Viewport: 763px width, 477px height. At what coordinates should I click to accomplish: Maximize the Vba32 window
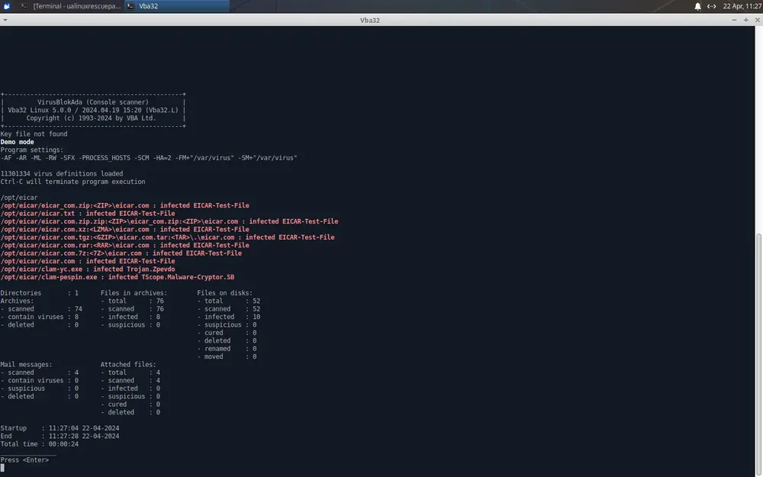pos(746,20)
